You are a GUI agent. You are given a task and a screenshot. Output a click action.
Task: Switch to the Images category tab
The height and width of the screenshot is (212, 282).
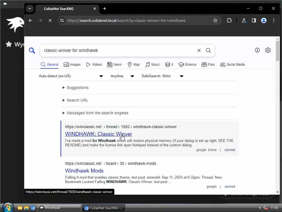click(72, 65)
